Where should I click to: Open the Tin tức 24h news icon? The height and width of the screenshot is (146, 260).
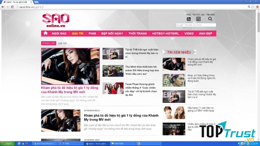click(x=198, y=19)
